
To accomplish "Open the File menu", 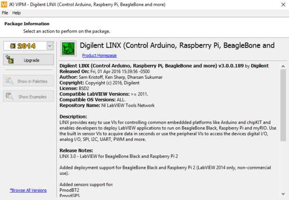I will pyautogui.click(x=5, y=13).
